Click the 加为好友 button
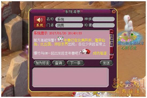 (x=42, y=63)
